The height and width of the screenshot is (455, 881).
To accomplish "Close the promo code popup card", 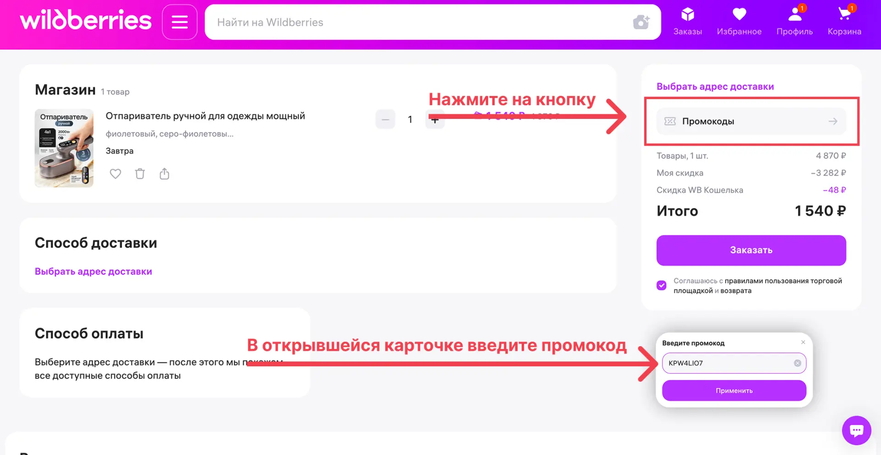I will (803, 342).
